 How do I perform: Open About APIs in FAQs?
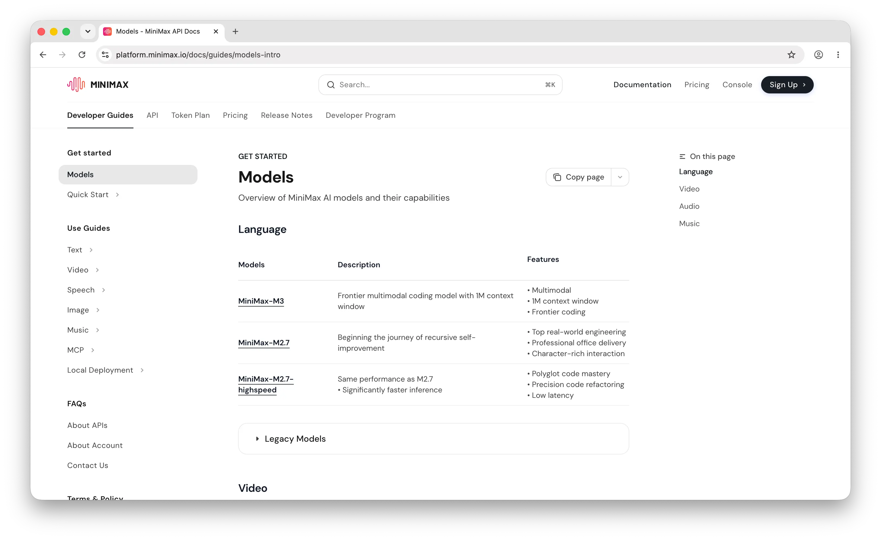(87, 425)
